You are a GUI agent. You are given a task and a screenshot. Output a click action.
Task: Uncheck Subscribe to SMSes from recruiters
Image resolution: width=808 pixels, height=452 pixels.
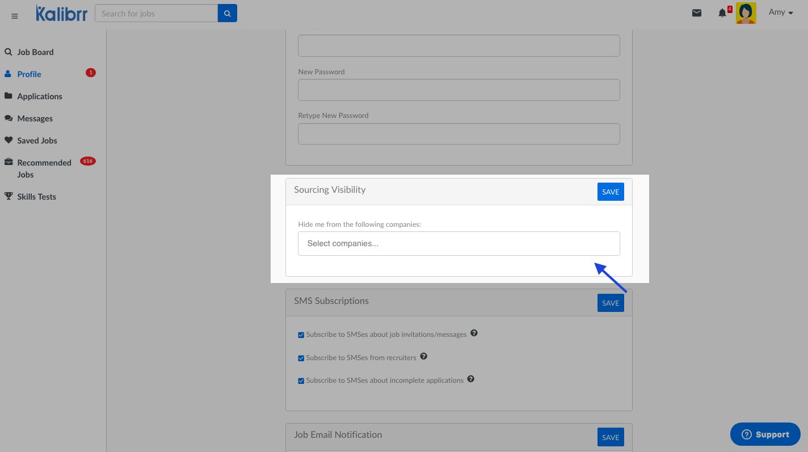click(301, 358)
